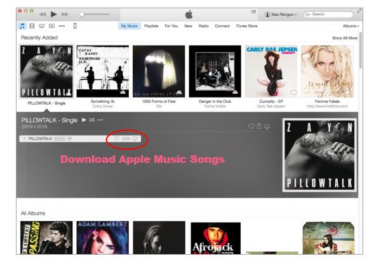Open the Femme Fatale album cover
The height and width of the screenshot is (263, 381).
pos(327,72)
